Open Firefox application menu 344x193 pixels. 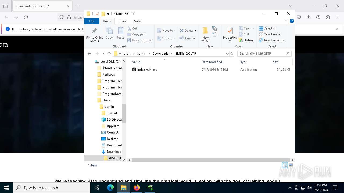(x=338, y=17)
